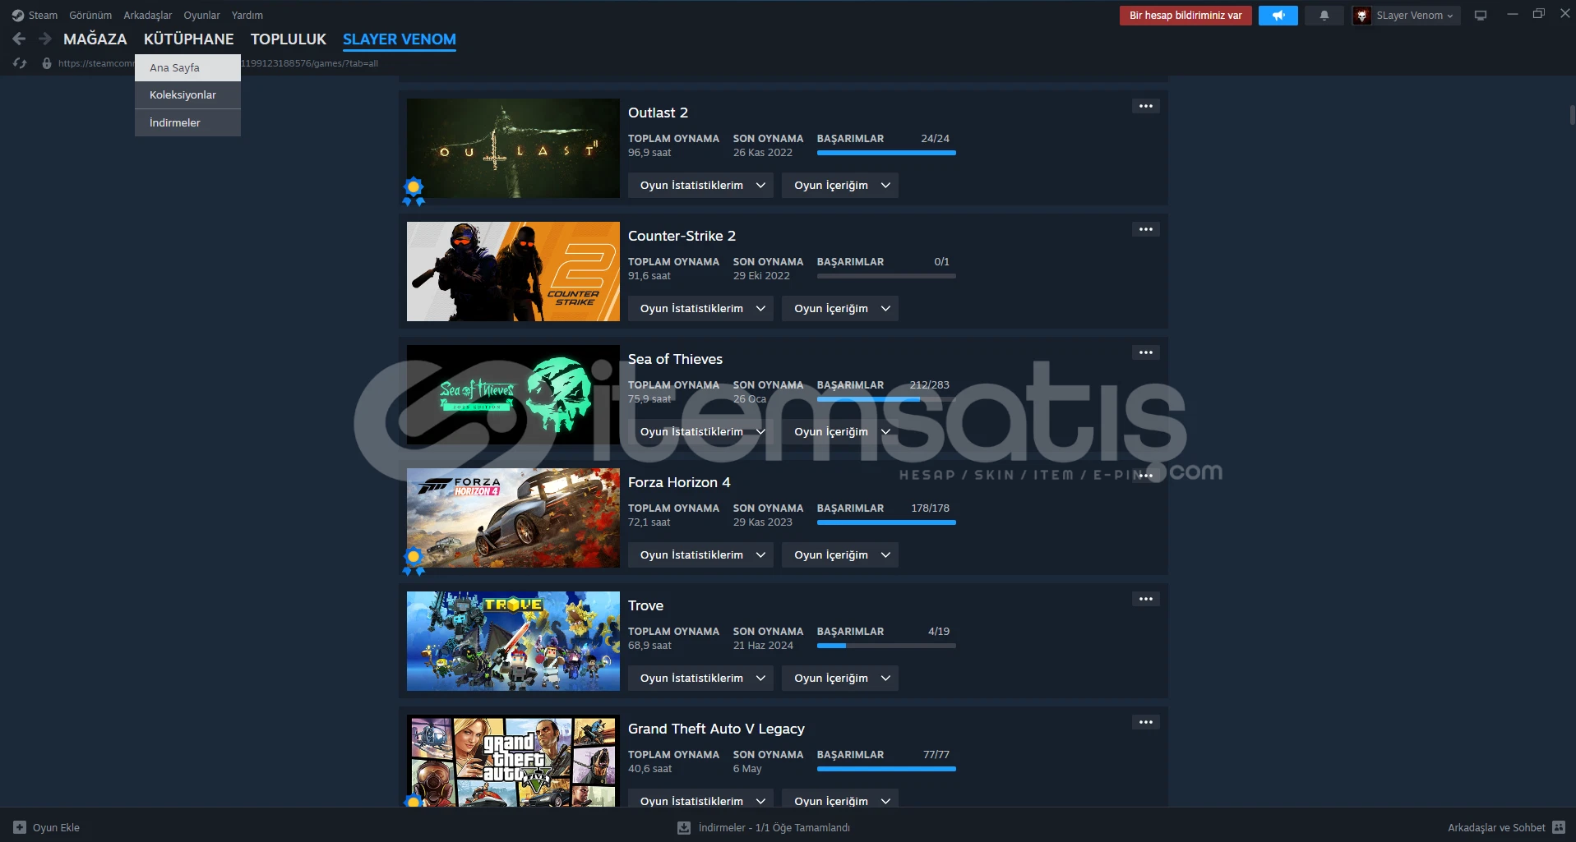
Task: Select Ana Sayfa from library submenu
Action: [187, 68]
